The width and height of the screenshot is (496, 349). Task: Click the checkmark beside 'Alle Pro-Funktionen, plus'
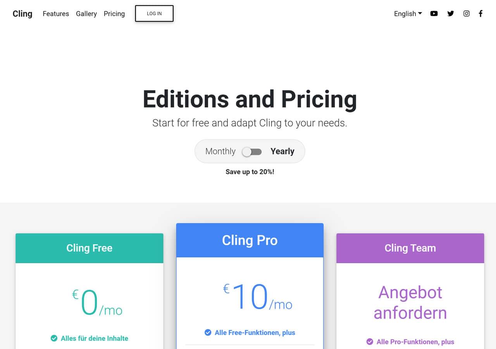369,342
